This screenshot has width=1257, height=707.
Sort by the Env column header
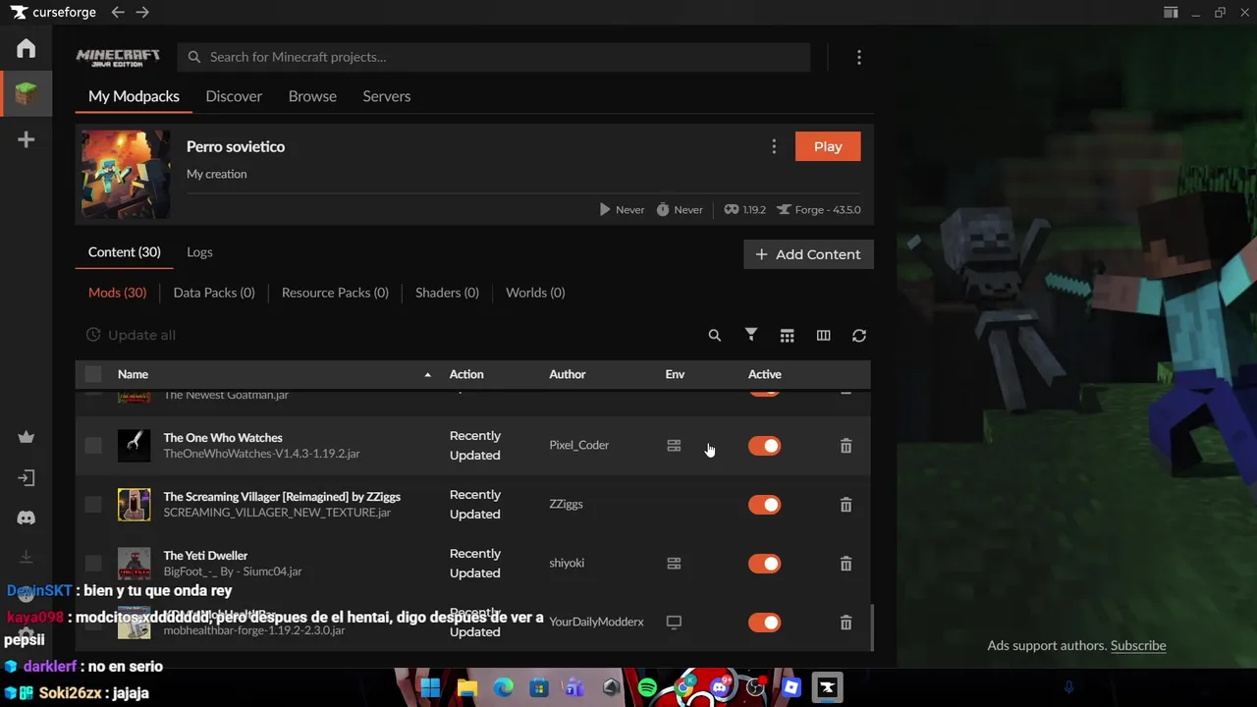point(675,374)
